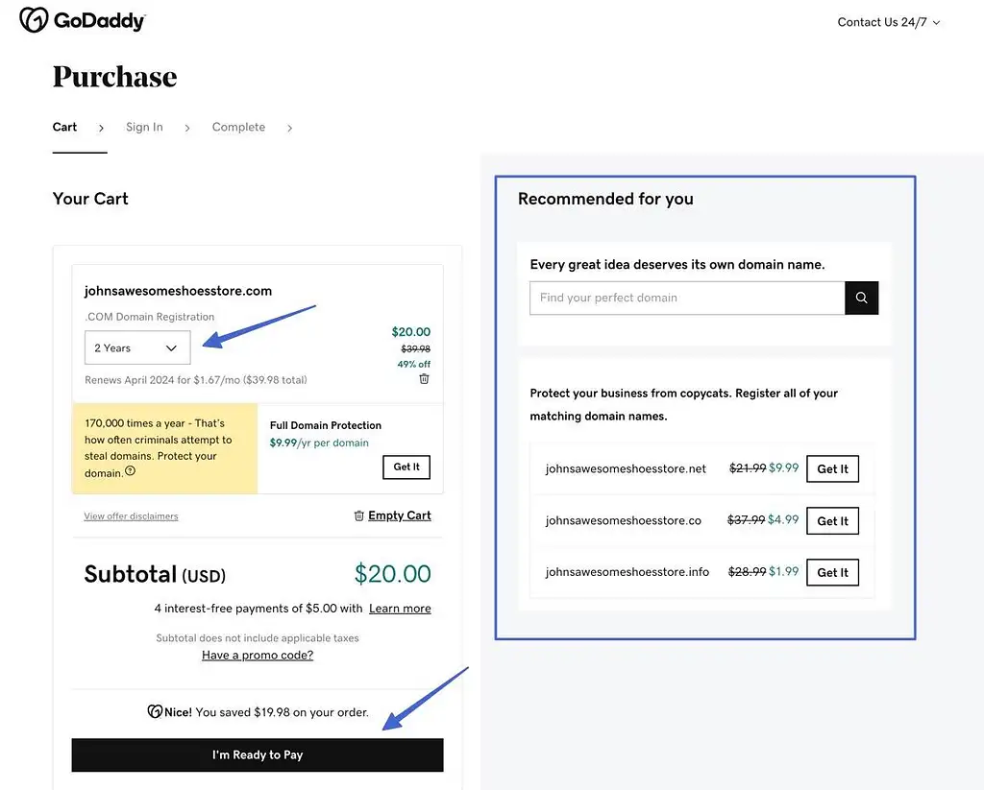The width and height of the screenshot is (984, 790).
Task: Open Learn more payments link
Action: tap(400, 609)
